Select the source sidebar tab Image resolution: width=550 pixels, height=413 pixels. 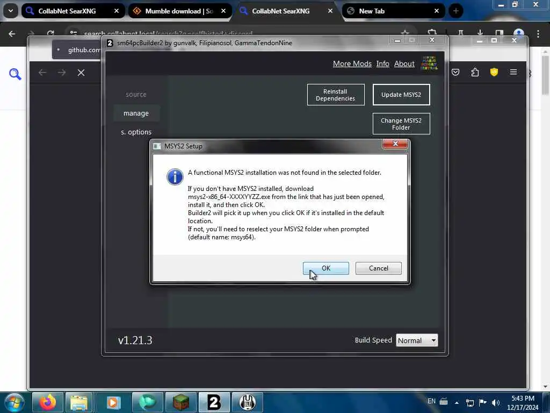click(136, 95)
